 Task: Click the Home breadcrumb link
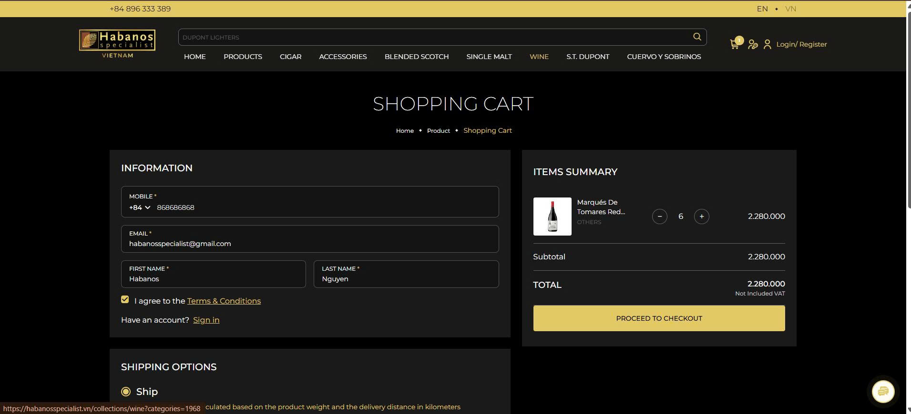point(405,130)
